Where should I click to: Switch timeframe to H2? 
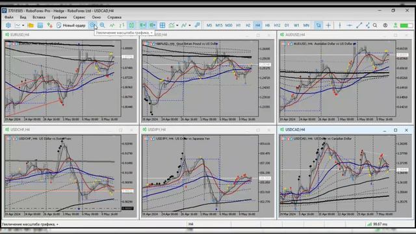coord(248,25)
